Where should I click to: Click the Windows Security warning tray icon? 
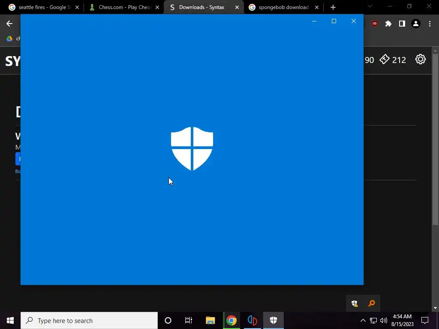[355, 303]
